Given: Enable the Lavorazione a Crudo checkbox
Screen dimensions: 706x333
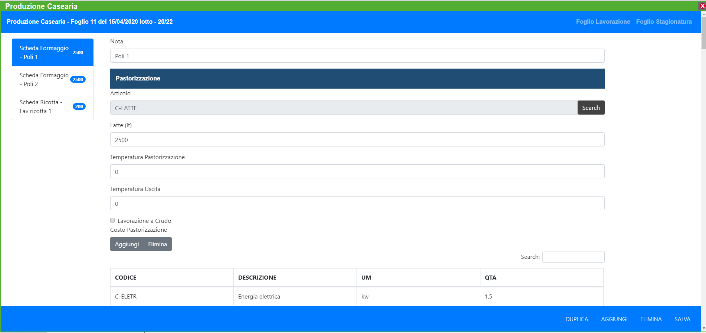Looking at the screenshot, I should point(112,220).
